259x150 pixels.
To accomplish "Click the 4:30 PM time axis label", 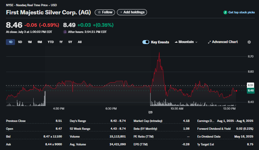I will coord(59,109).
